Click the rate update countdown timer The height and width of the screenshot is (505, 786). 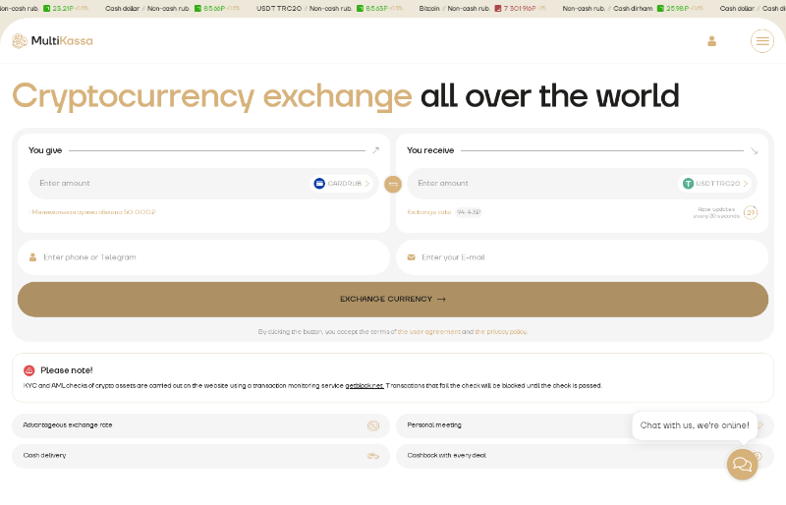(x=751, y=212)
